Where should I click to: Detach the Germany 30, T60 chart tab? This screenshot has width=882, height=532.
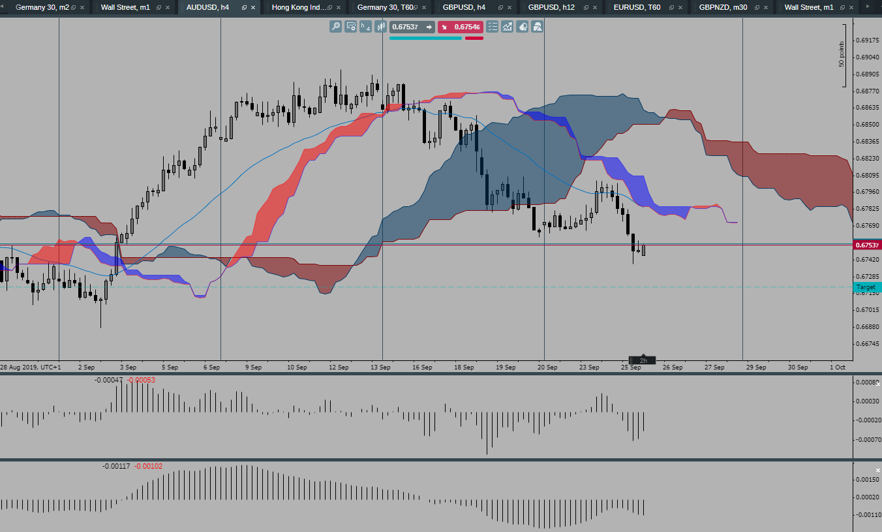tap(415, 8)
